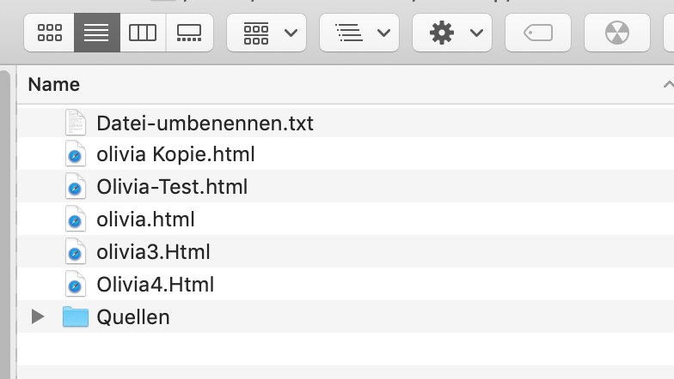Image resolution: width=674 pixels, height=379 pixels.
Task: Switch to icon view
Action: tap(51, 33)
